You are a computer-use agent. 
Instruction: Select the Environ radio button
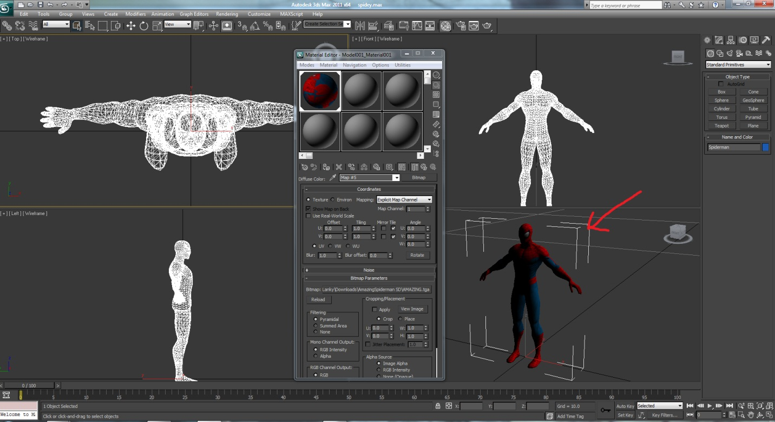pyautogui.click(x=332, y=200)
